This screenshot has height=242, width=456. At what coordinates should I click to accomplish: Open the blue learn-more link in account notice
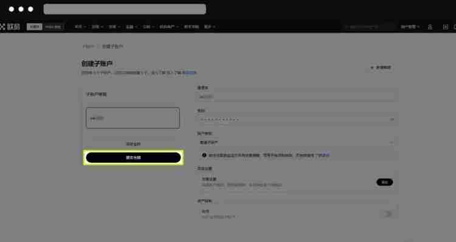(x=323, y=155)
